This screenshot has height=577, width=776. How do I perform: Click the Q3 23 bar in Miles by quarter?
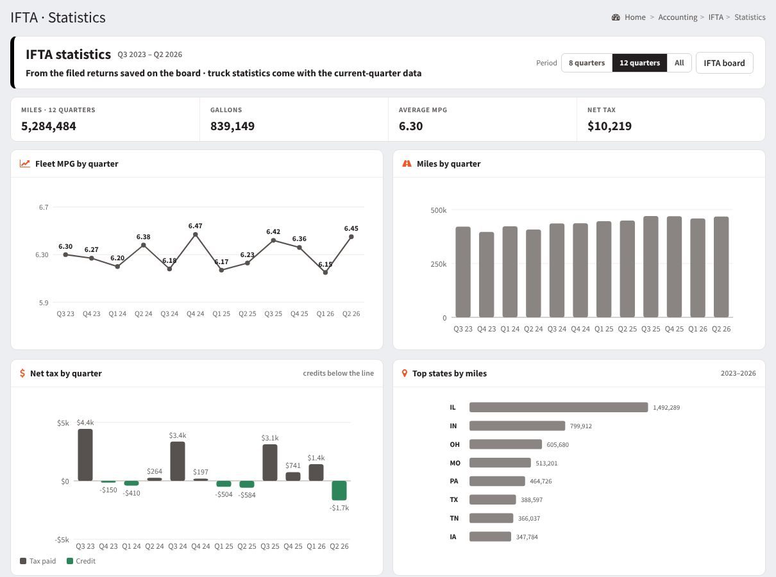[463, 272]
